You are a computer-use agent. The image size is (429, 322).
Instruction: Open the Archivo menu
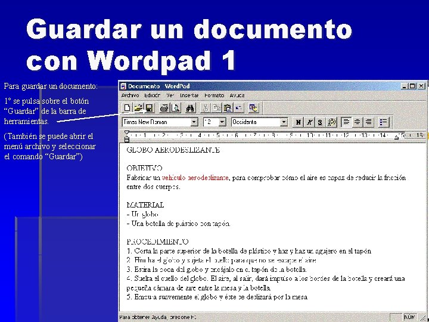(x=130, y=95)
